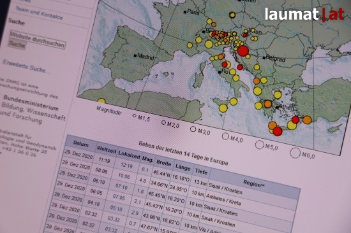Open the local time 12:19 link

pos(126,166)
